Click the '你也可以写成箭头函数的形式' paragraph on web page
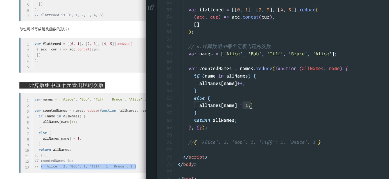 click(44, 29)
